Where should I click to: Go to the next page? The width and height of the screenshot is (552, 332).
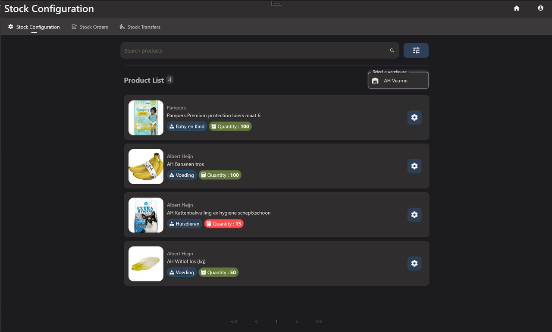click(x=297, y=322)
